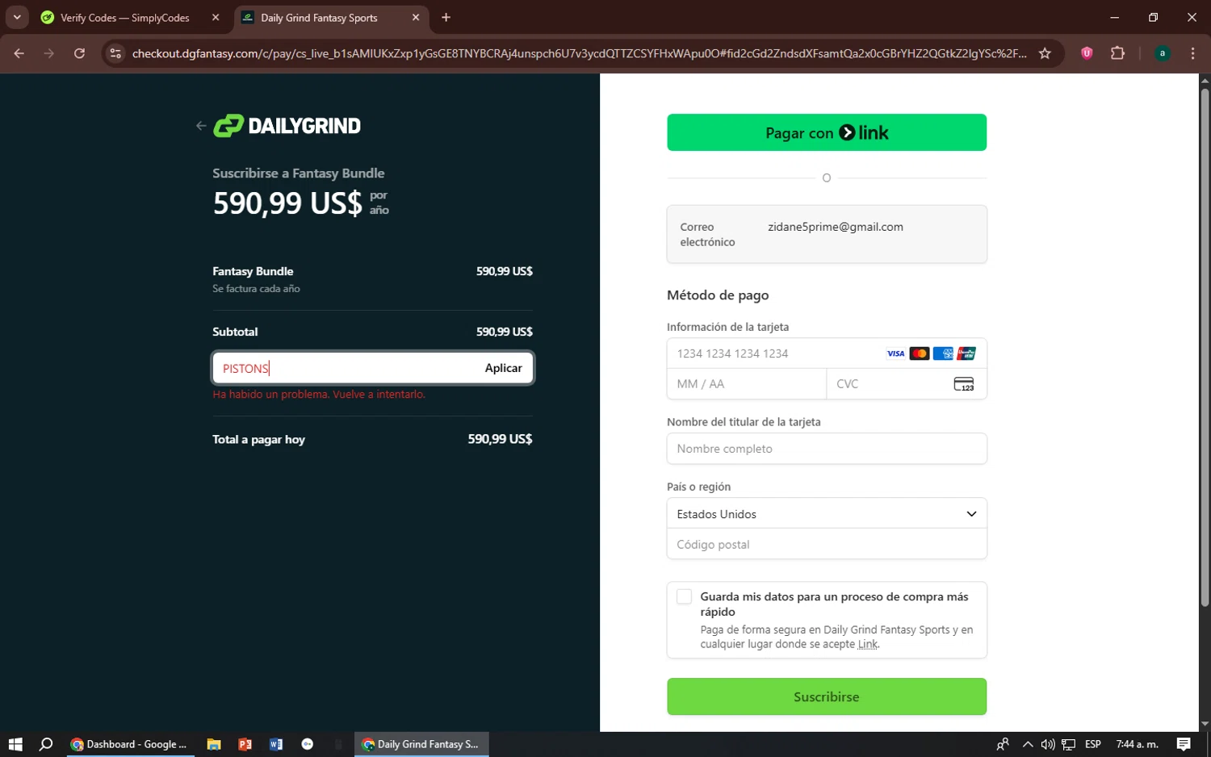Click the page vertical scrollbar
This screenshot has width=1211, height=757.
click(x=1205, y=347)
